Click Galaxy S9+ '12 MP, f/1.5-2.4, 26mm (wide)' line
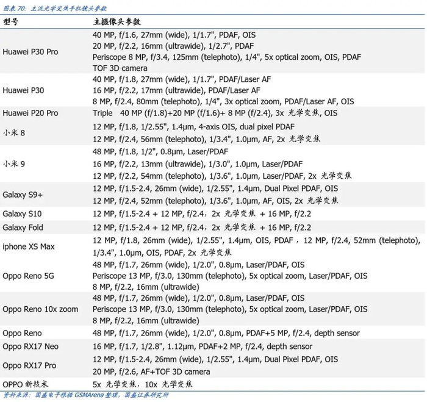The image size is (427, 402). [x=215, y=188]
